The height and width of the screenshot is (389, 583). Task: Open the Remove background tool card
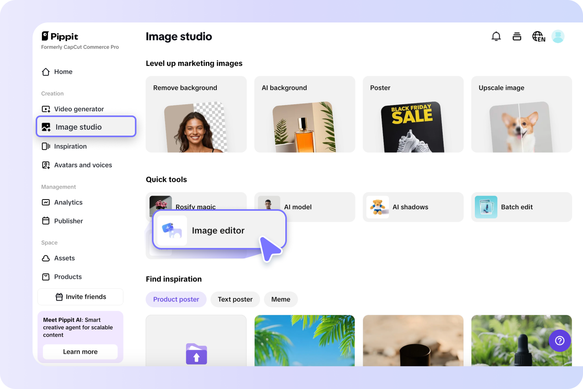coord(196,114)
